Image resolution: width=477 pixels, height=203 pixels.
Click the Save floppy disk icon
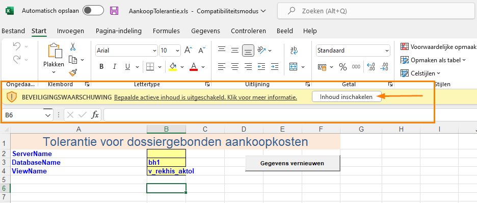114,11
